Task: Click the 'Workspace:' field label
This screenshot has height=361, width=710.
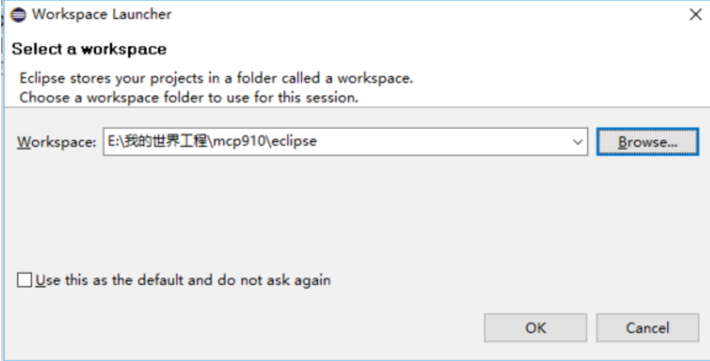Action: click(x=56, y=142)
